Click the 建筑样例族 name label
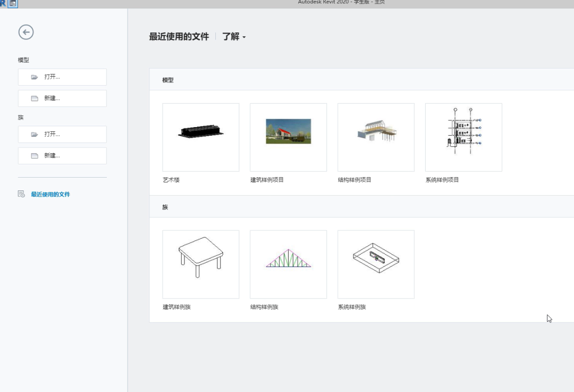The image size is (574, 392). pos(177,307)
